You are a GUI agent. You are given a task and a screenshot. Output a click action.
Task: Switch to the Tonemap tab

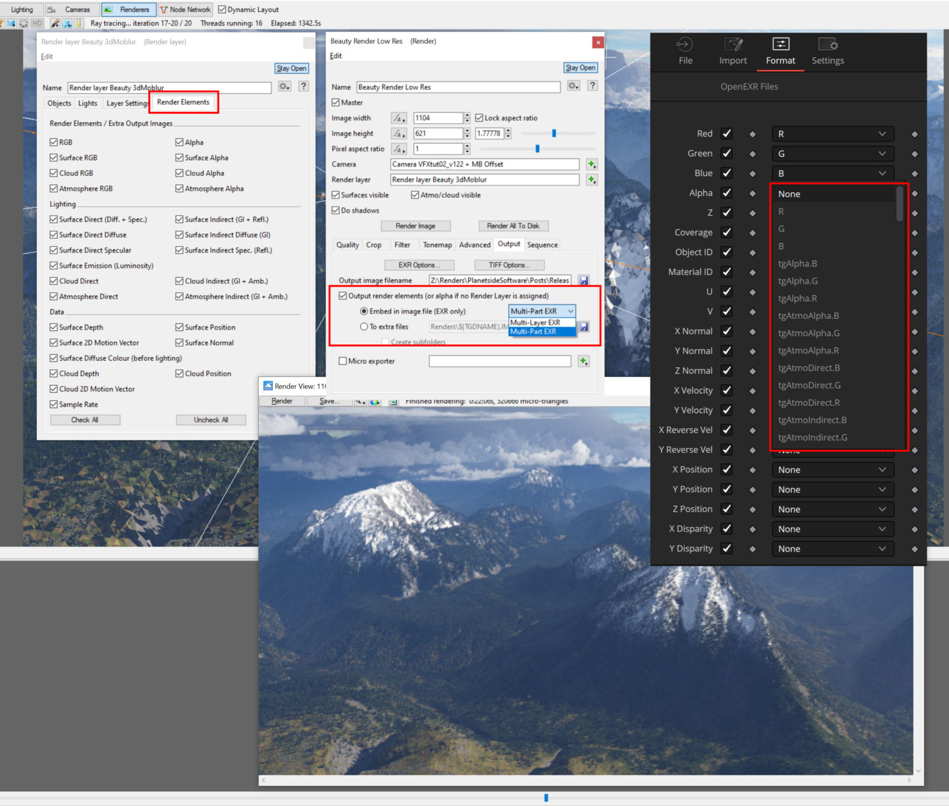(437, 245)
